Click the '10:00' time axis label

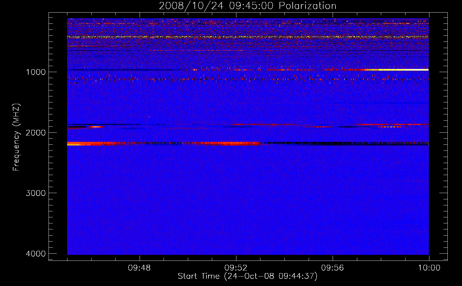tap(429, 268)
